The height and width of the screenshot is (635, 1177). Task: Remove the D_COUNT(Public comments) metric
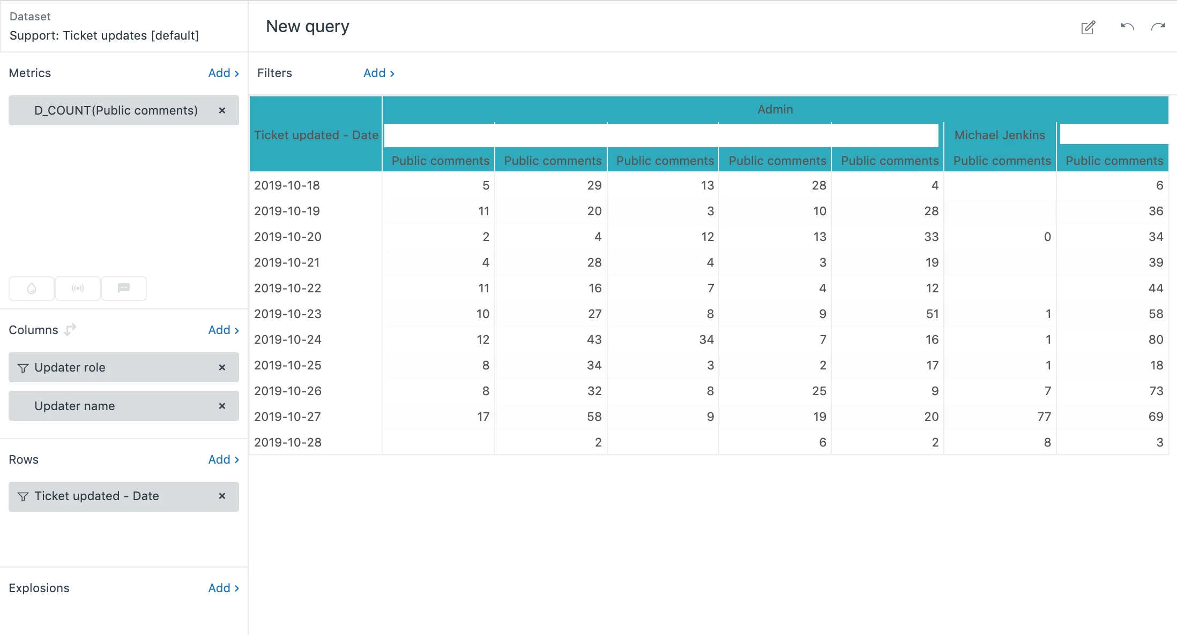222,110
